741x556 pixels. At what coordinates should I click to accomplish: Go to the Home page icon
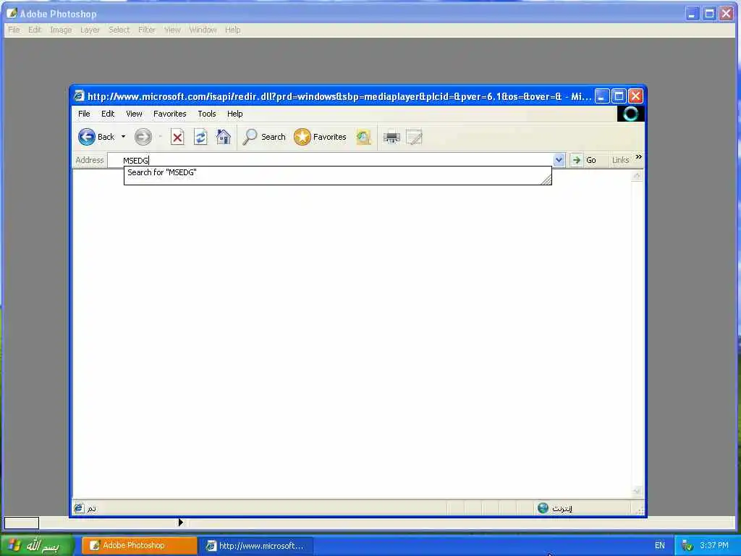[x=223, y=137]
